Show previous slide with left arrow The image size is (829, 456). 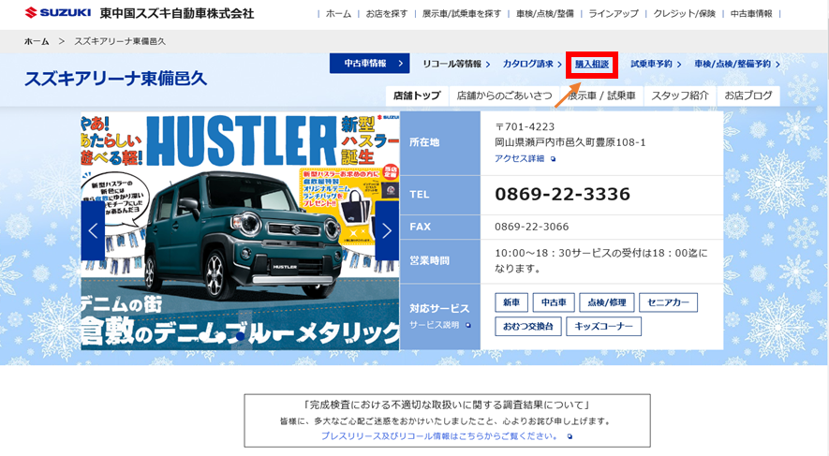coord(93,231)
